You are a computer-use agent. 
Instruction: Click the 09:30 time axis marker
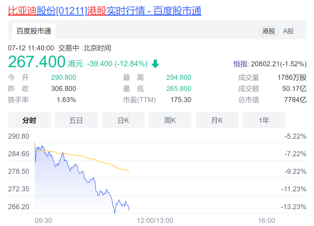pos(43,220)
